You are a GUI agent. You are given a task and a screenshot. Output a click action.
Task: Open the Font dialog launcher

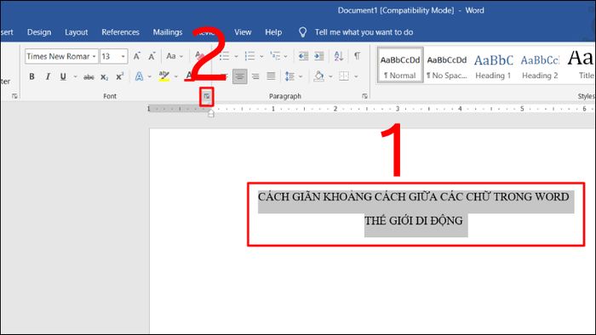pyautogui.click(x=207, y=96)
